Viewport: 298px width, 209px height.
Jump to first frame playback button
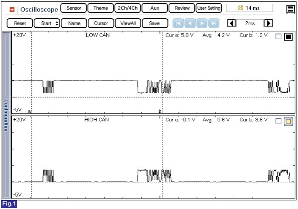178,23
